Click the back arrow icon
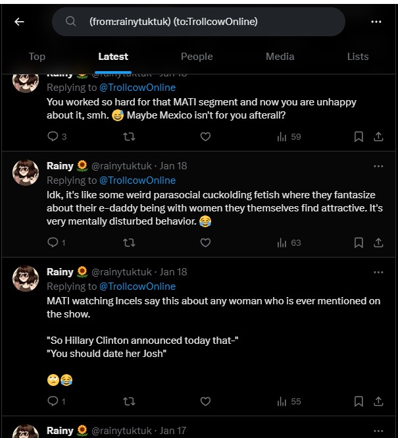This screenshot has width=398, height=438. click(x=19, y=22)
